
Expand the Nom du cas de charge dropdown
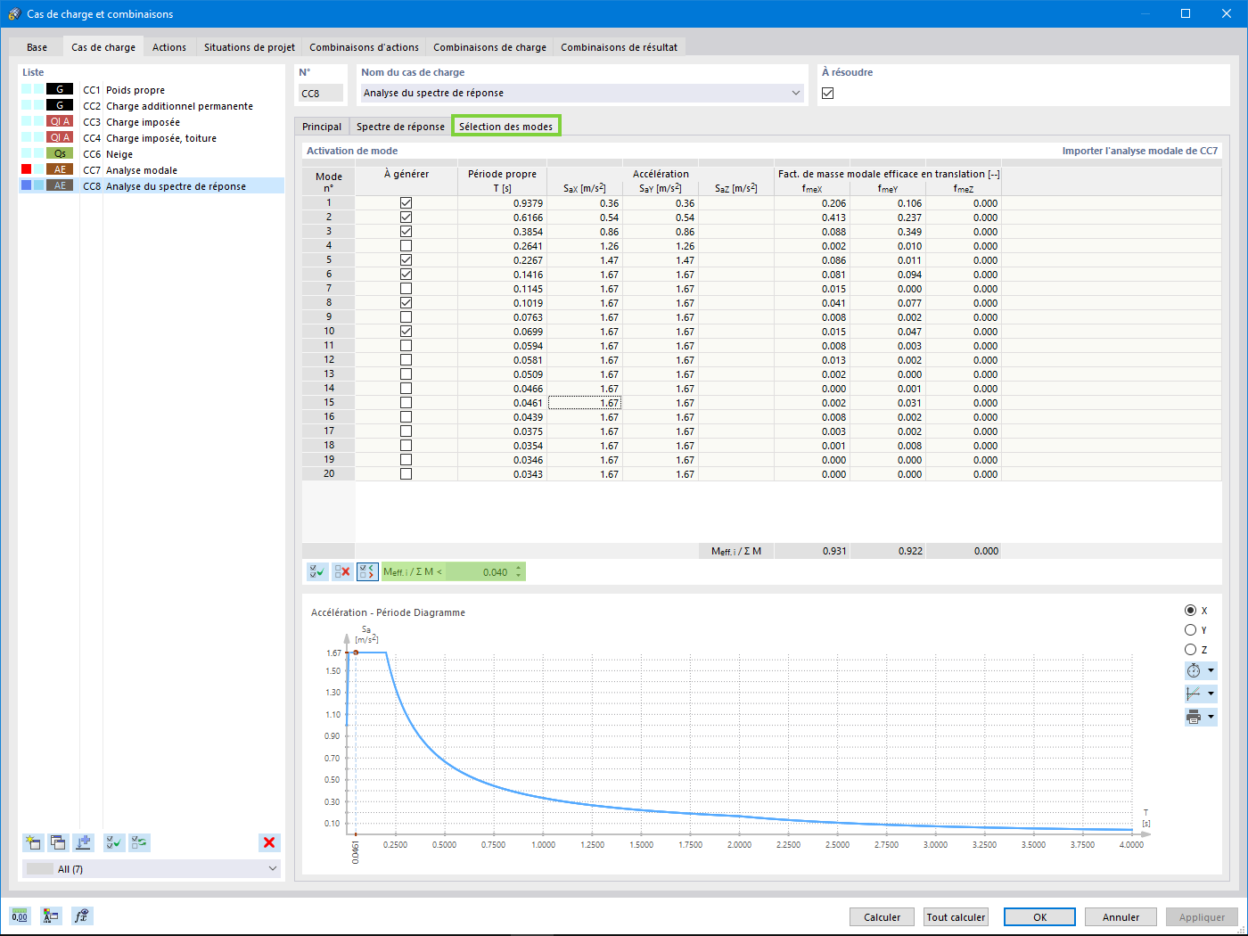point(795,93)
